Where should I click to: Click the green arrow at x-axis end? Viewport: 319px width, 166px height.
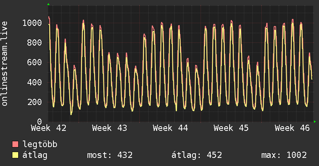315,122
